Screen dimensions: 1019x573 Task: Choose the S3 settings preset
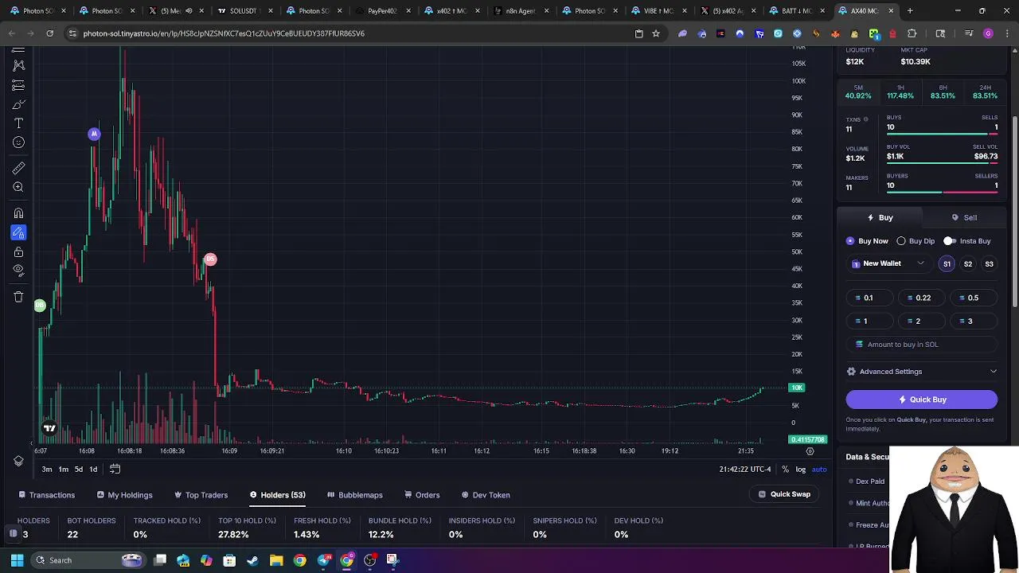[x=989, y=264]
